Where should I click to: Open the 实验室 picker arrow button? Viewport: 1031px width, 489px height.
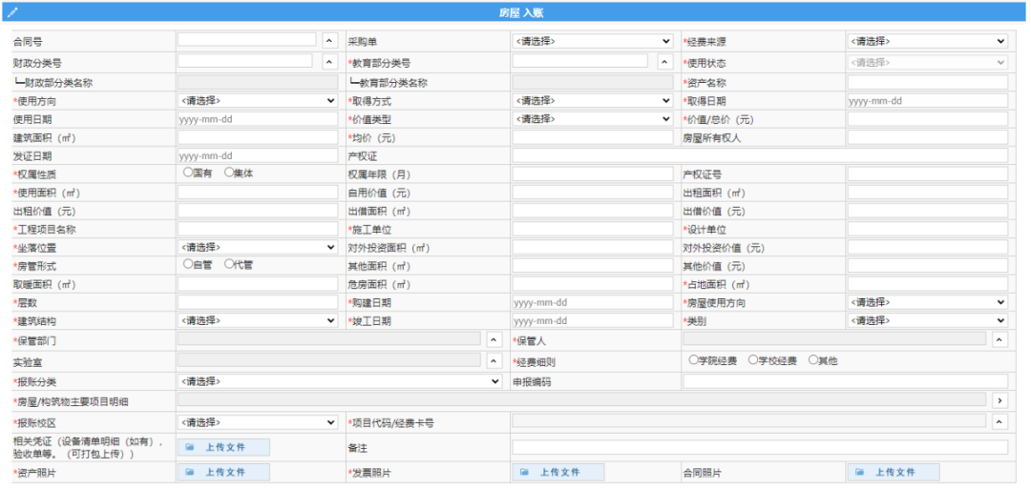[494, 361]
